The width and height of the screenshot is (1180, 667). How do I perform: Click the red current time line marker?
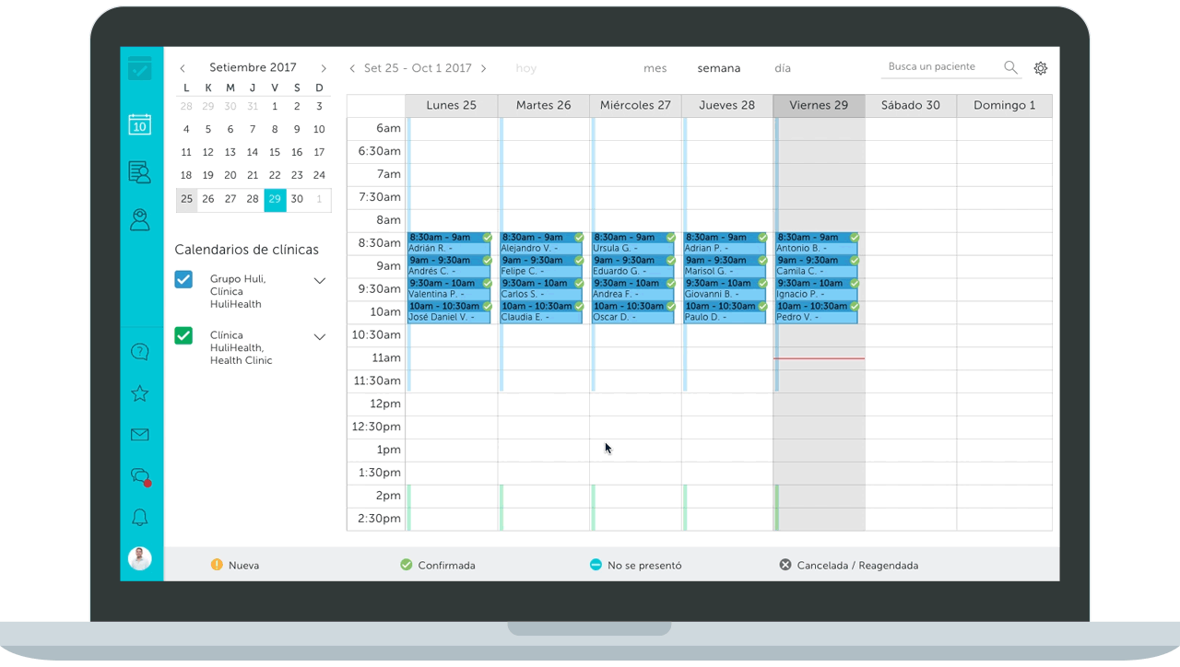819,358
